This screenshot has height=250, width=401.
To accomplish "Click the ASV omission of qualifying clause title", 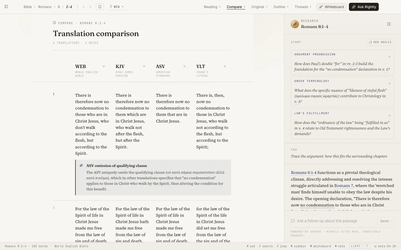I will [116, 166].
